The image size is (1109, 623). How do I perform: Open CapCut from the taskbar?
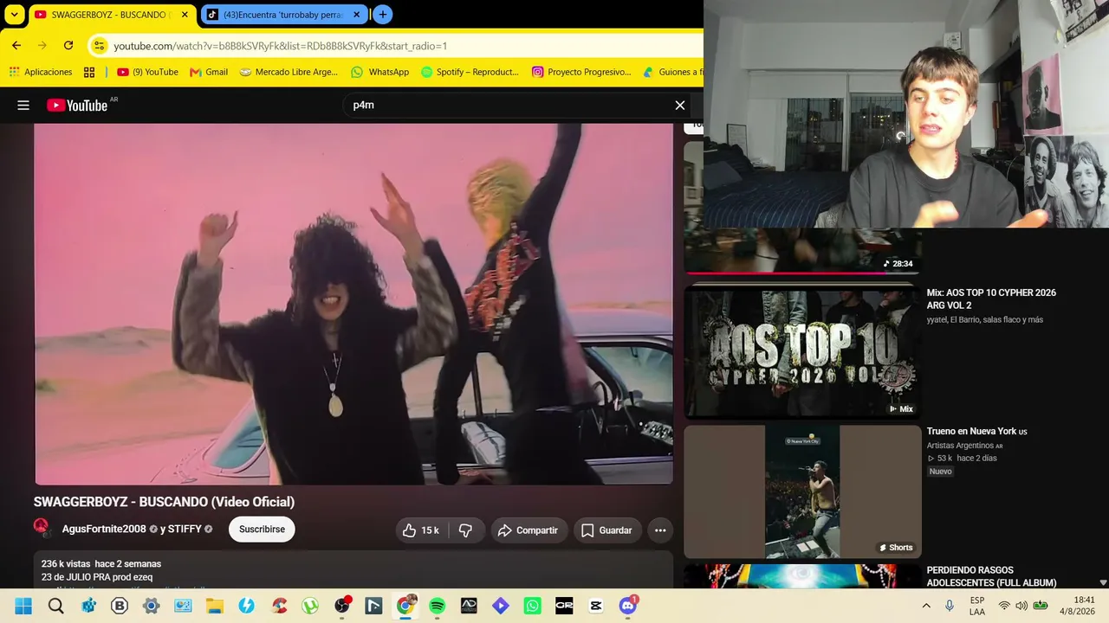(x=596, y=606)
